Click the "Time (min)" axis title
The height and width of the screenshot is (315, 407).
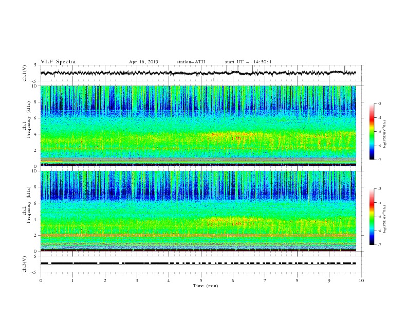pyautogui.click(x=206, y=286)
